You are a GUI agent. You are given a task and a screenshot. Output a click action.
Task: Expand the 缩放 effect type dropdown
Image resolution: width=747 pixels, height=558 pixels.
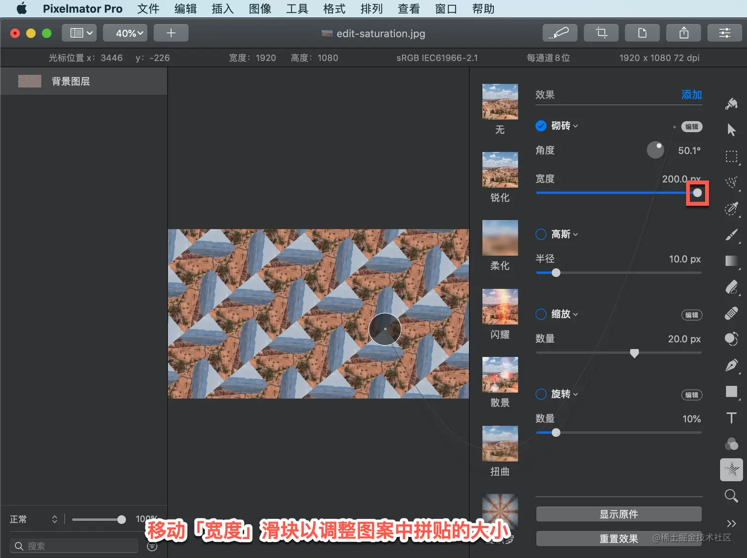pyautogui.click(x=564, y=314)
